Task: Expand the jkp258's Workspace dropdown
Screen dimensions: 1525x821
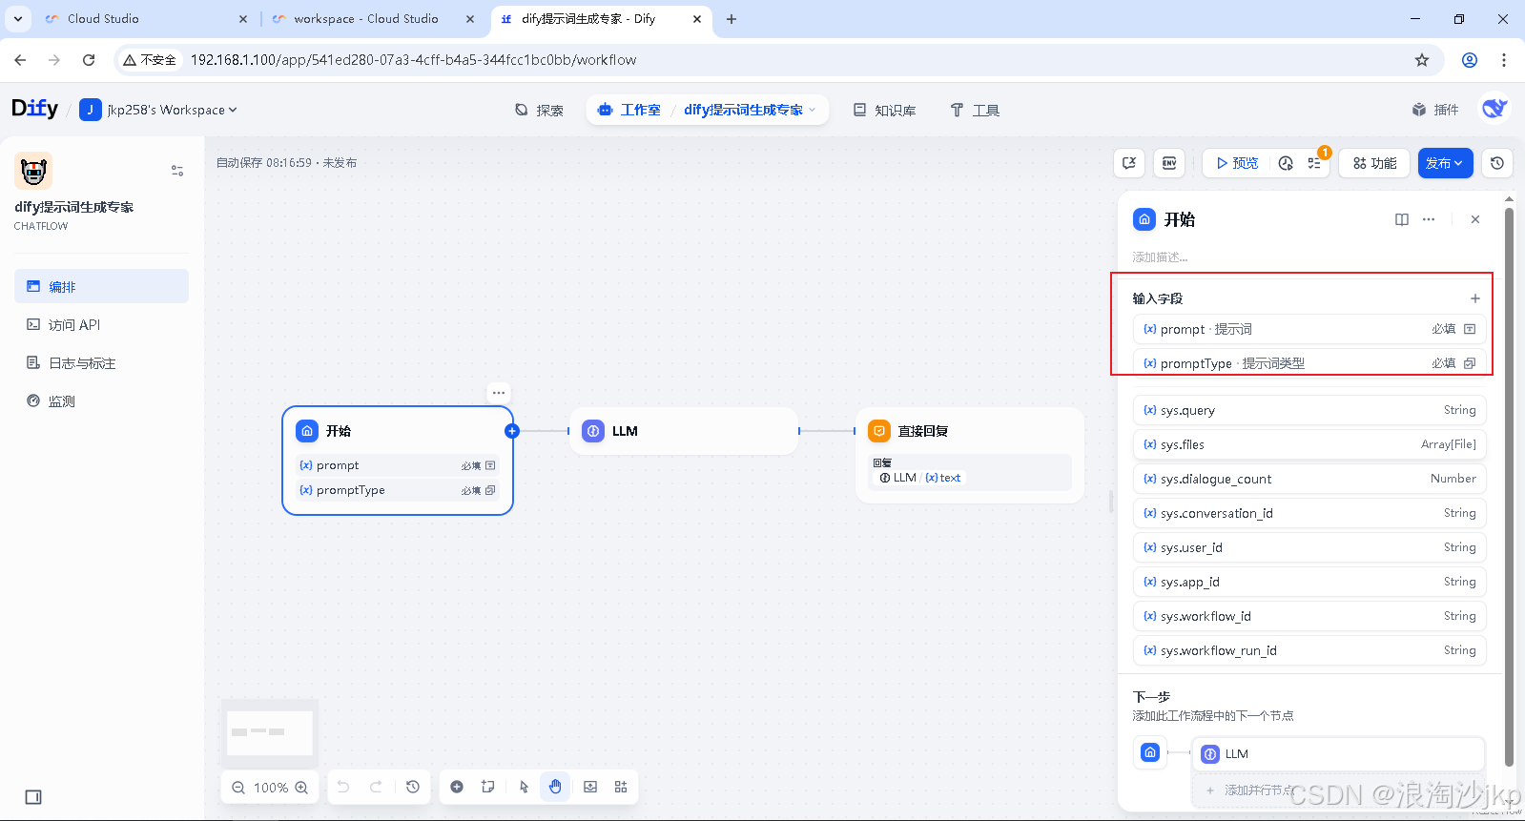Action: coord(158,110)
